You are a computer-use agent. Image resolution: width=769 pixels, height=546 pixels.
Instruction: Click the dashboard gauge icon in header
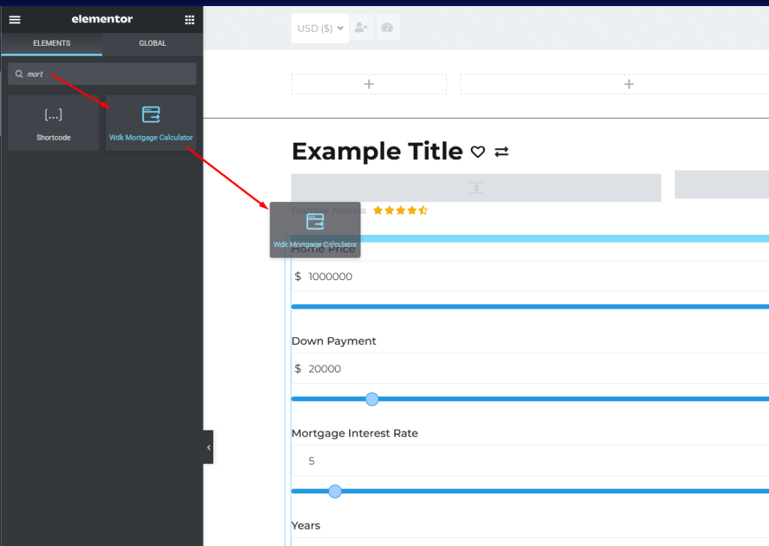click(387, 28)
